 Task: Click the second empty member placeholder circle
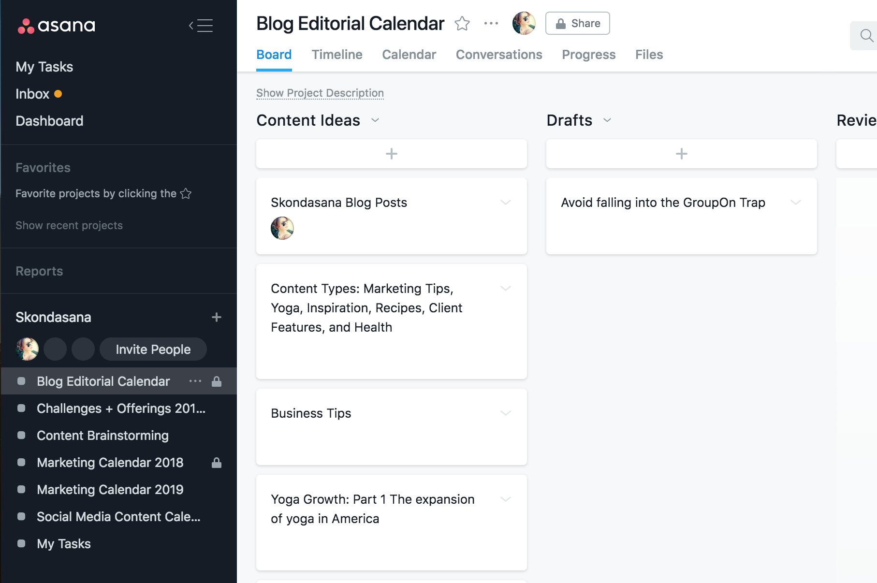click(55, 349)
